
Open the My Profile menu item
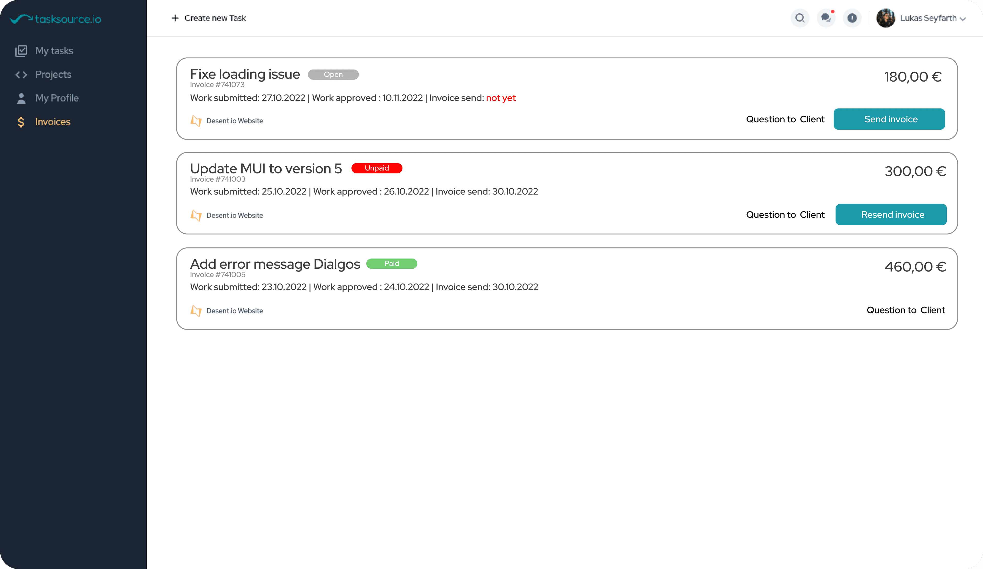pyautogui.click(x=57, y=98)
